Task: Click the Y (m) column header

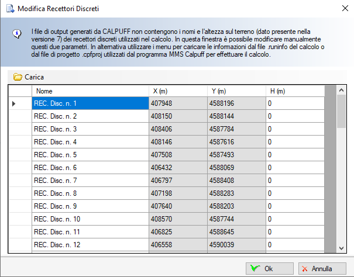Action: coord(236,91)
